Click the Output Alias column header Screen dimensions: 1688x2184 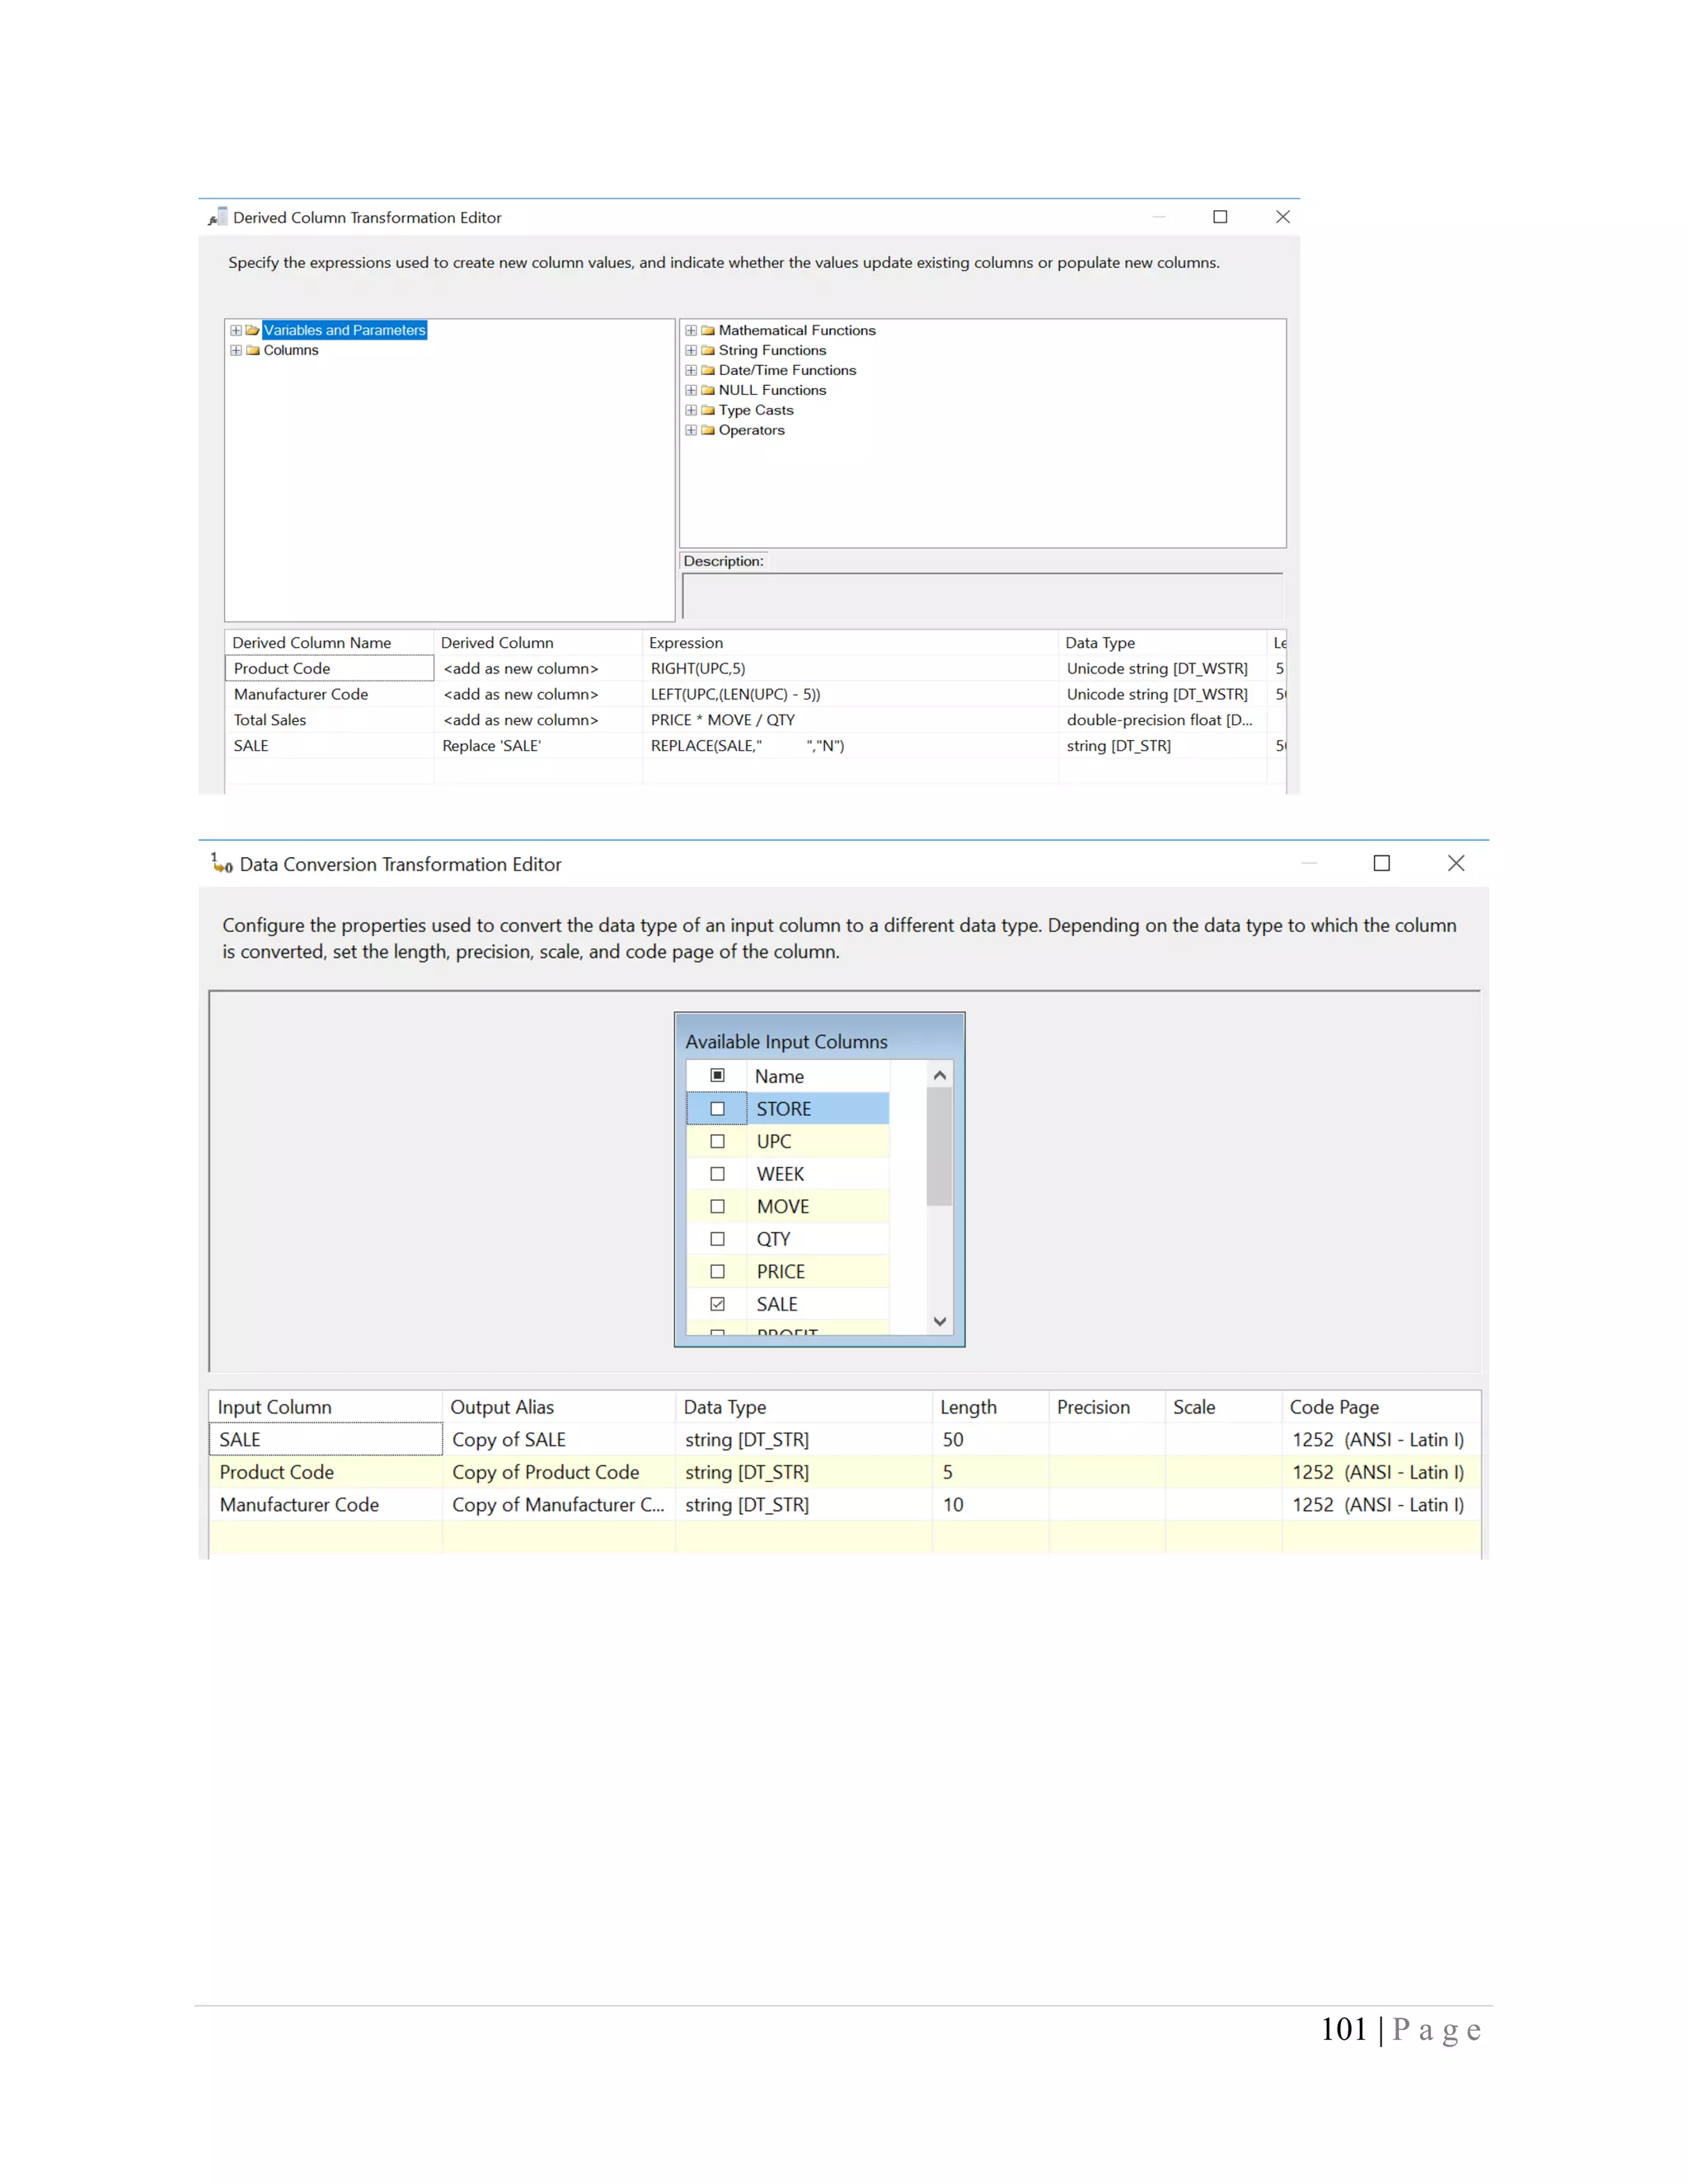pos(501,1407)
